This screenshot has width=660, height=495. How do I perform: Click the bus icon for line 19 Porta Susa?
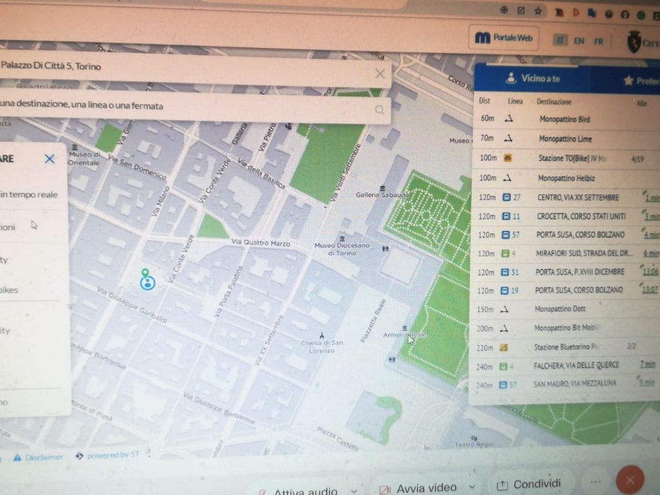[504, 291]
